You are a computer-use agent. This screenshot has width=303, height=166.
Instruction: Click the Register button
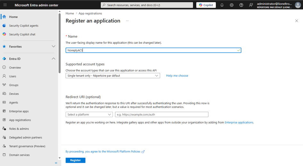[x=75, y=160]
